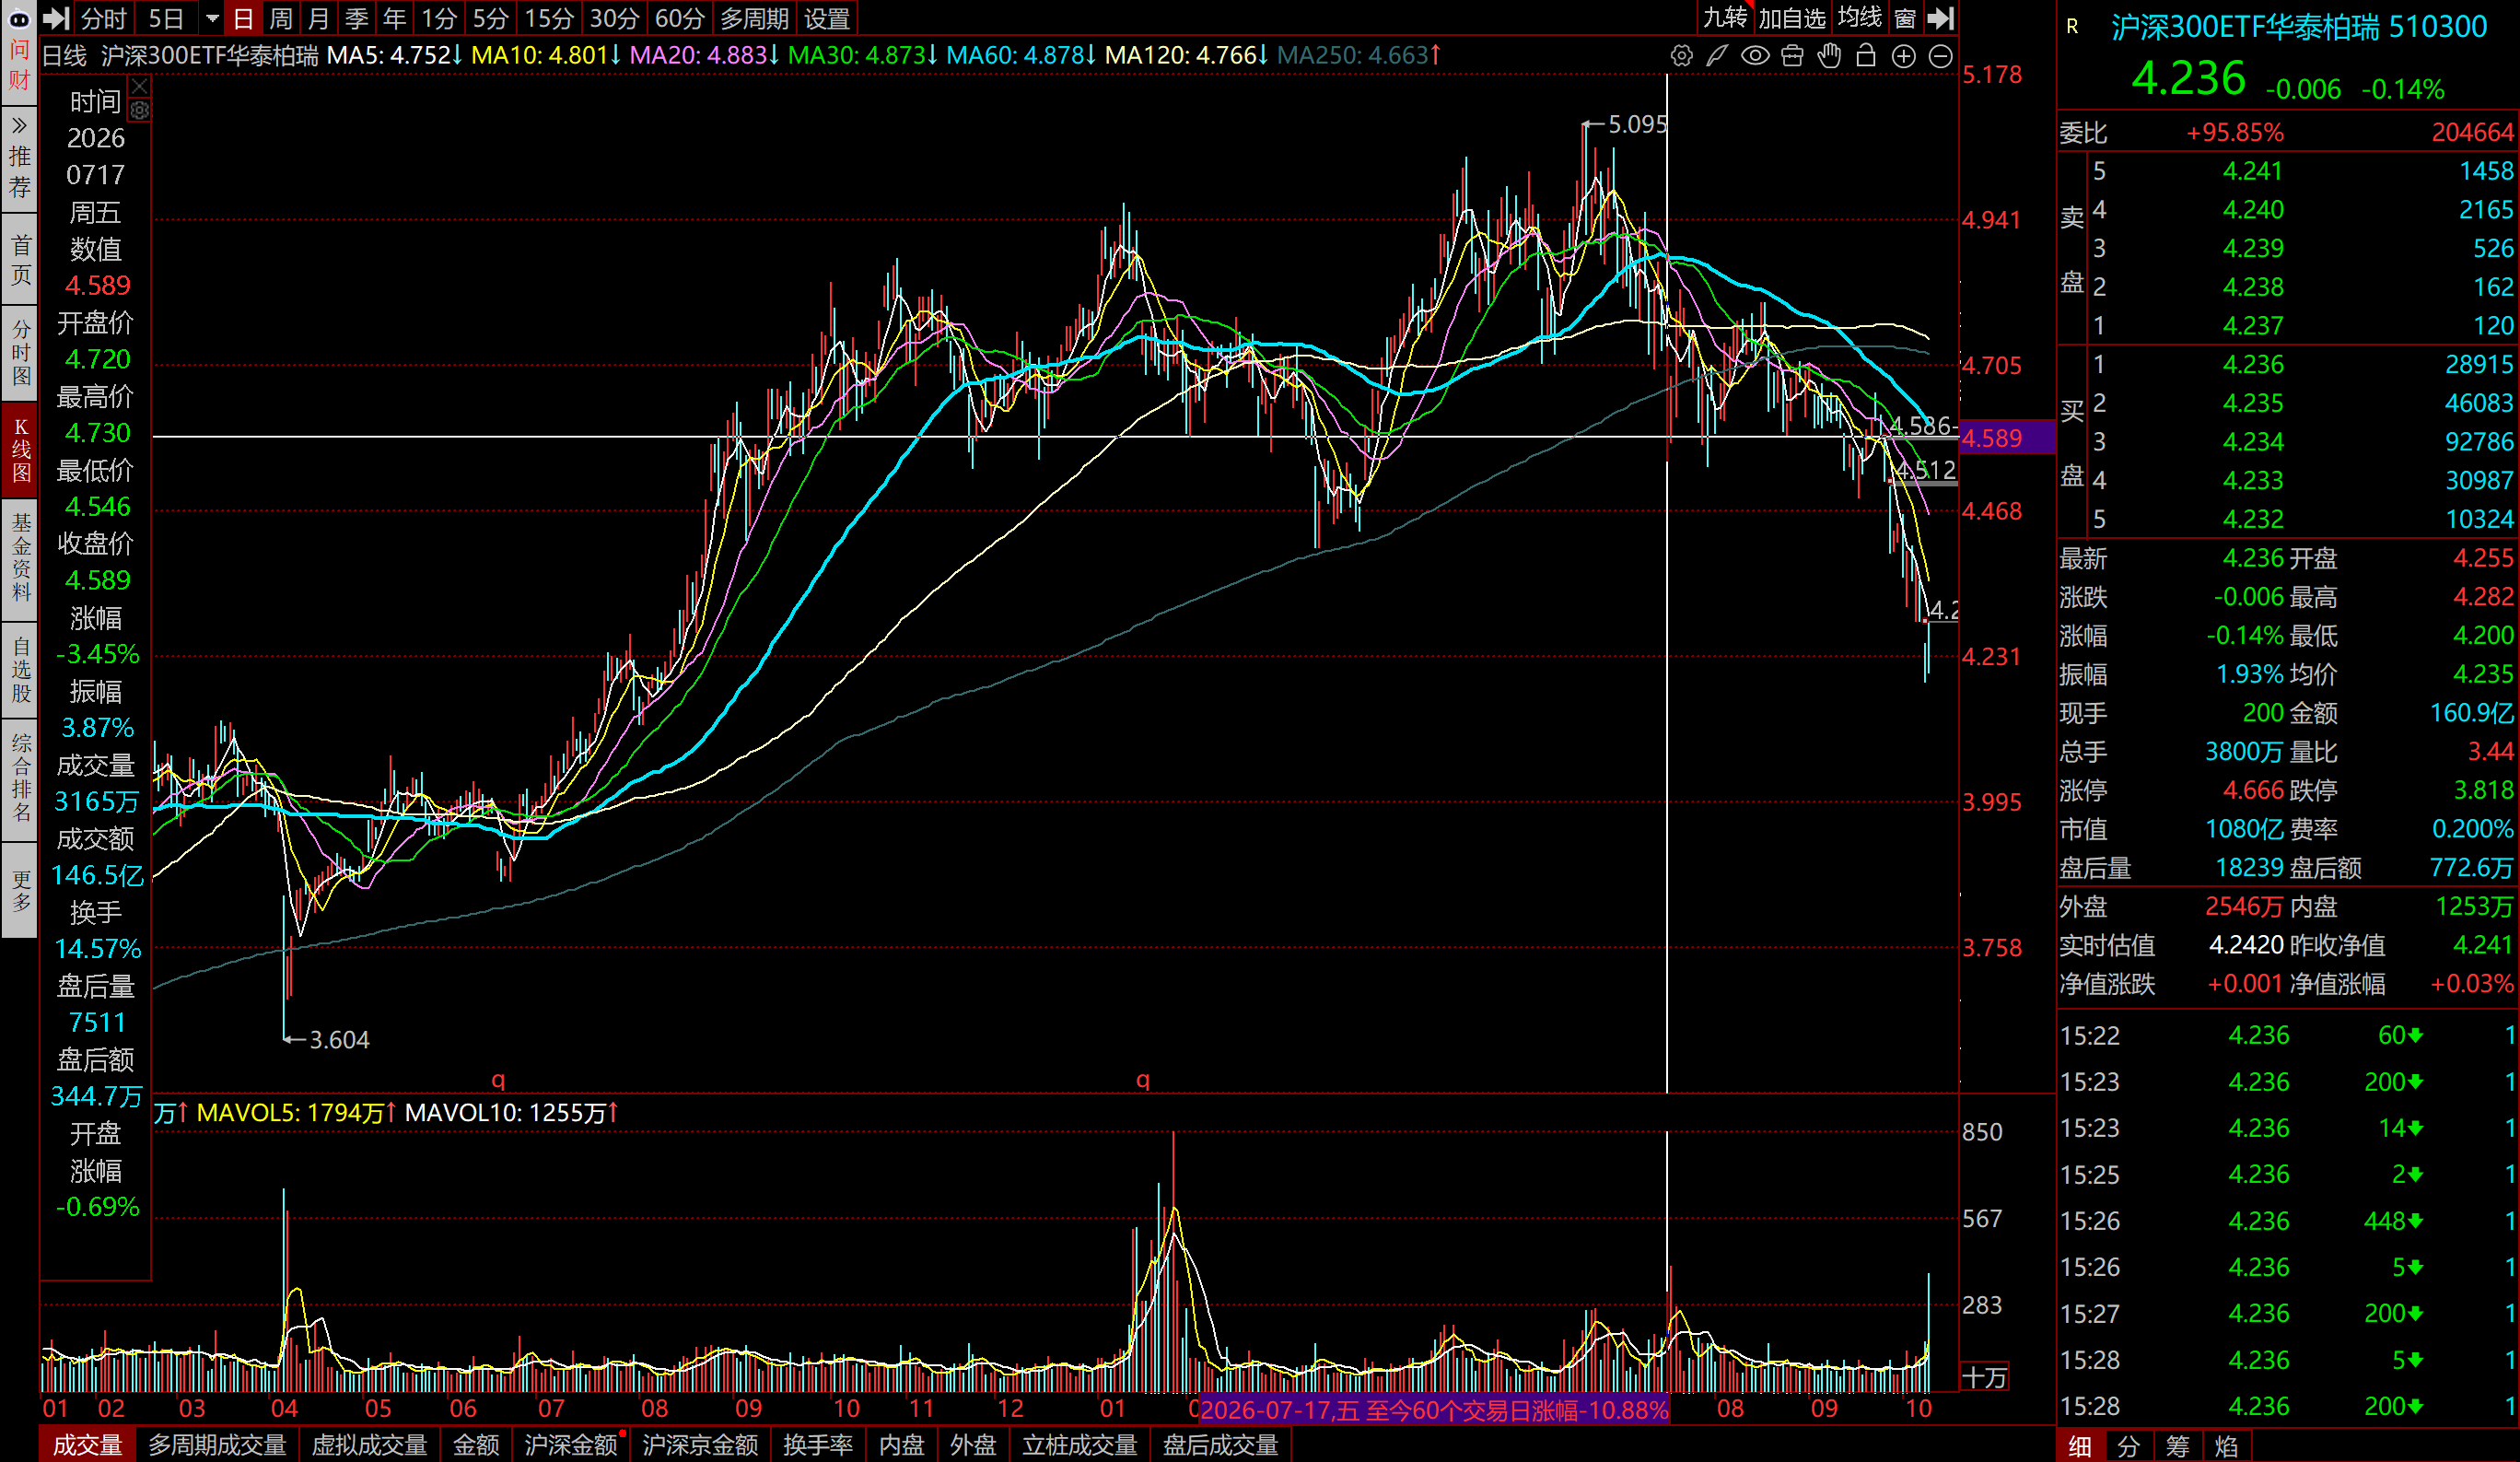Toggle the 均线 moving averages
Image resolution: width=2520 pixels, height=1462 pixels.
pos(1860,17)
